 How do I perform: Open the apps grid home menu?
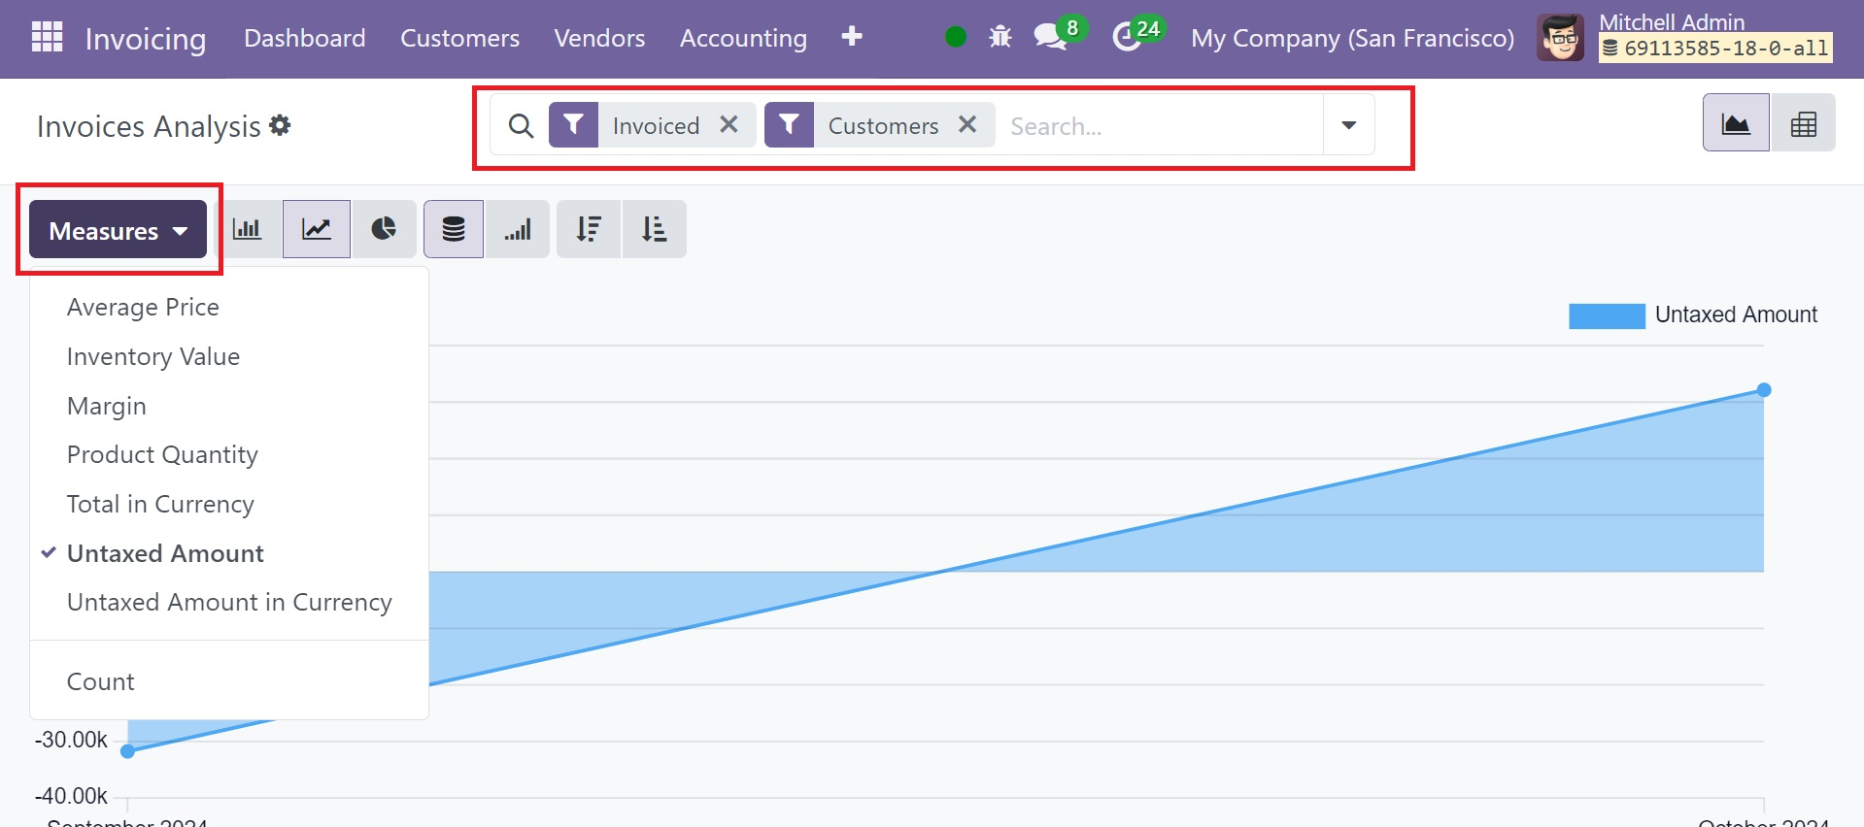click(47, 37)
